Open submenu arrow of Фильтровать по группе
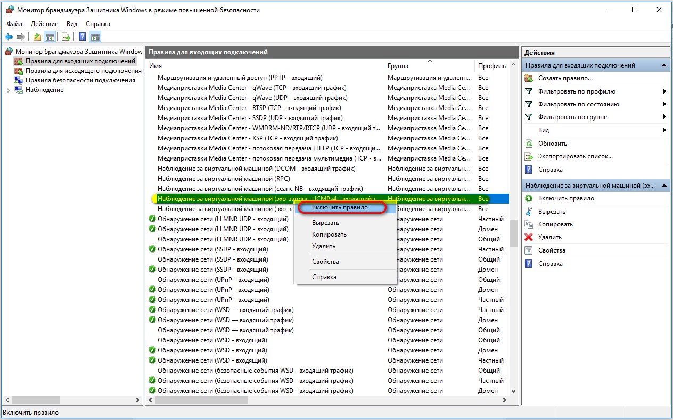673x420 pixels. [665, 117]
